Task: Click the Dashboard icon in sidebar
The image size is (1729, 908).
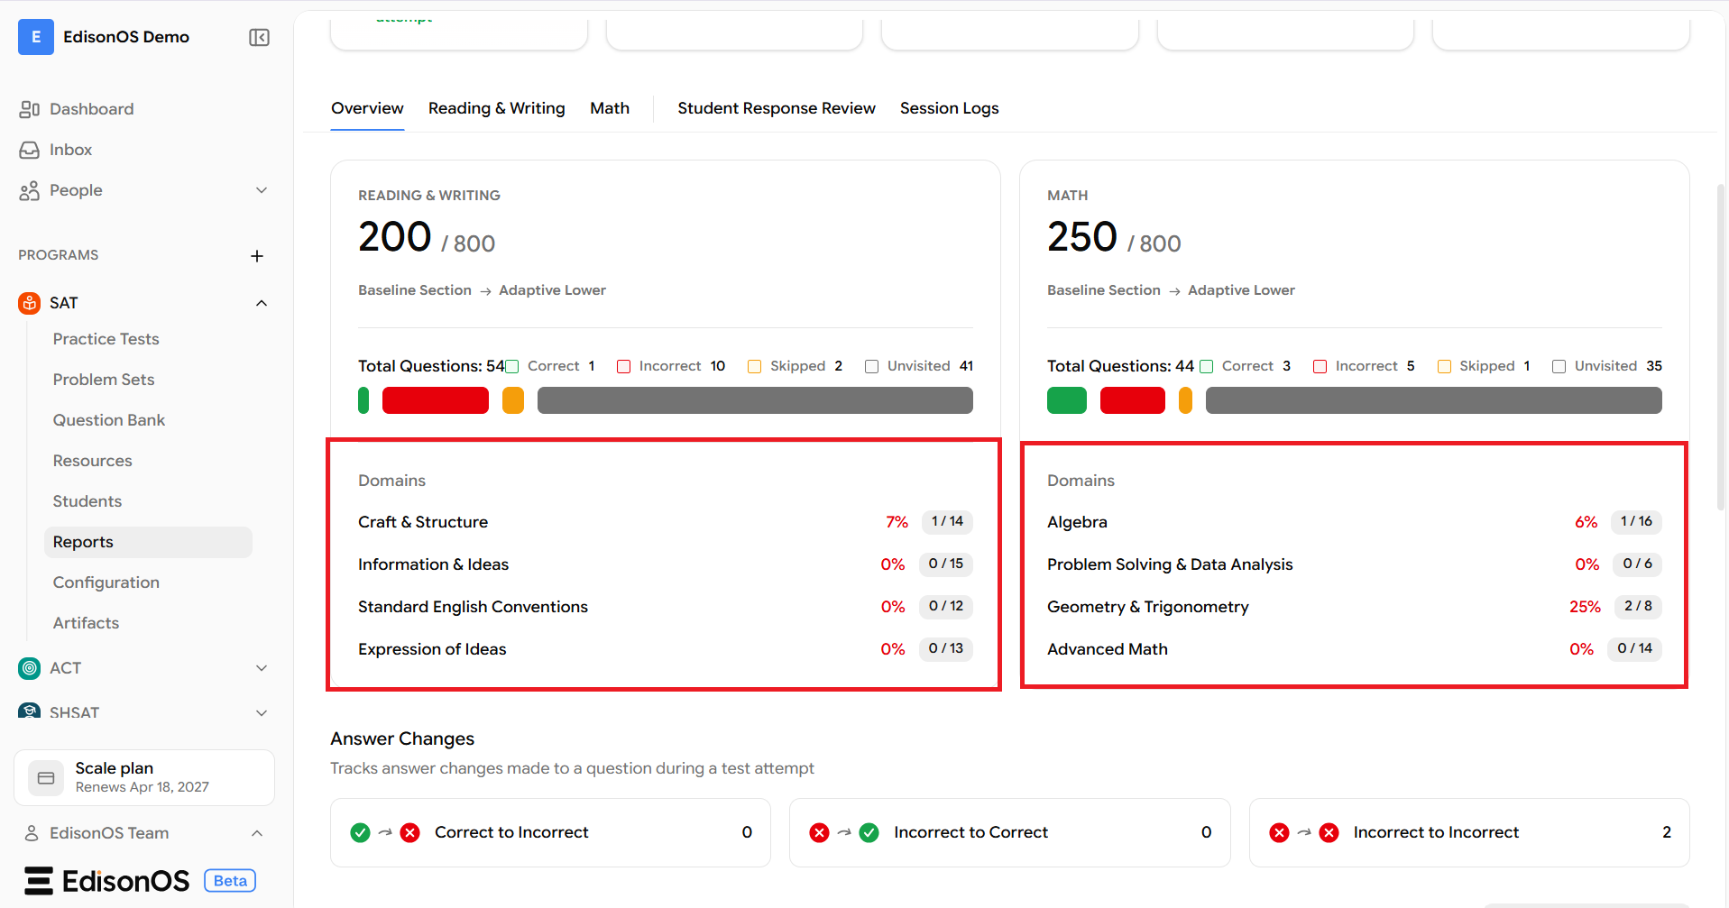Action: pyautogui.click(x=29, y=109)
